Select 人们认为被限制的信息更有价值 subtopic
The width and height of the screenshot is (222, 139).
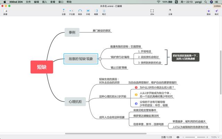190,127
